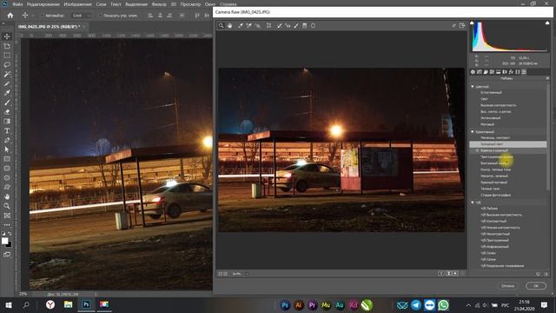Select the White Balance eyedropper in Camera Raw
Viewport: 556px width, 313px height.
pos(241,25)
